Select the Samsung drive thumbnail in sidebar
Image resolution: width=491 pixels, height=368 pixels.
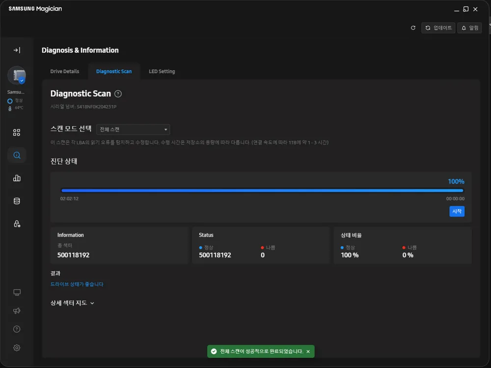(x=17, y=76)
